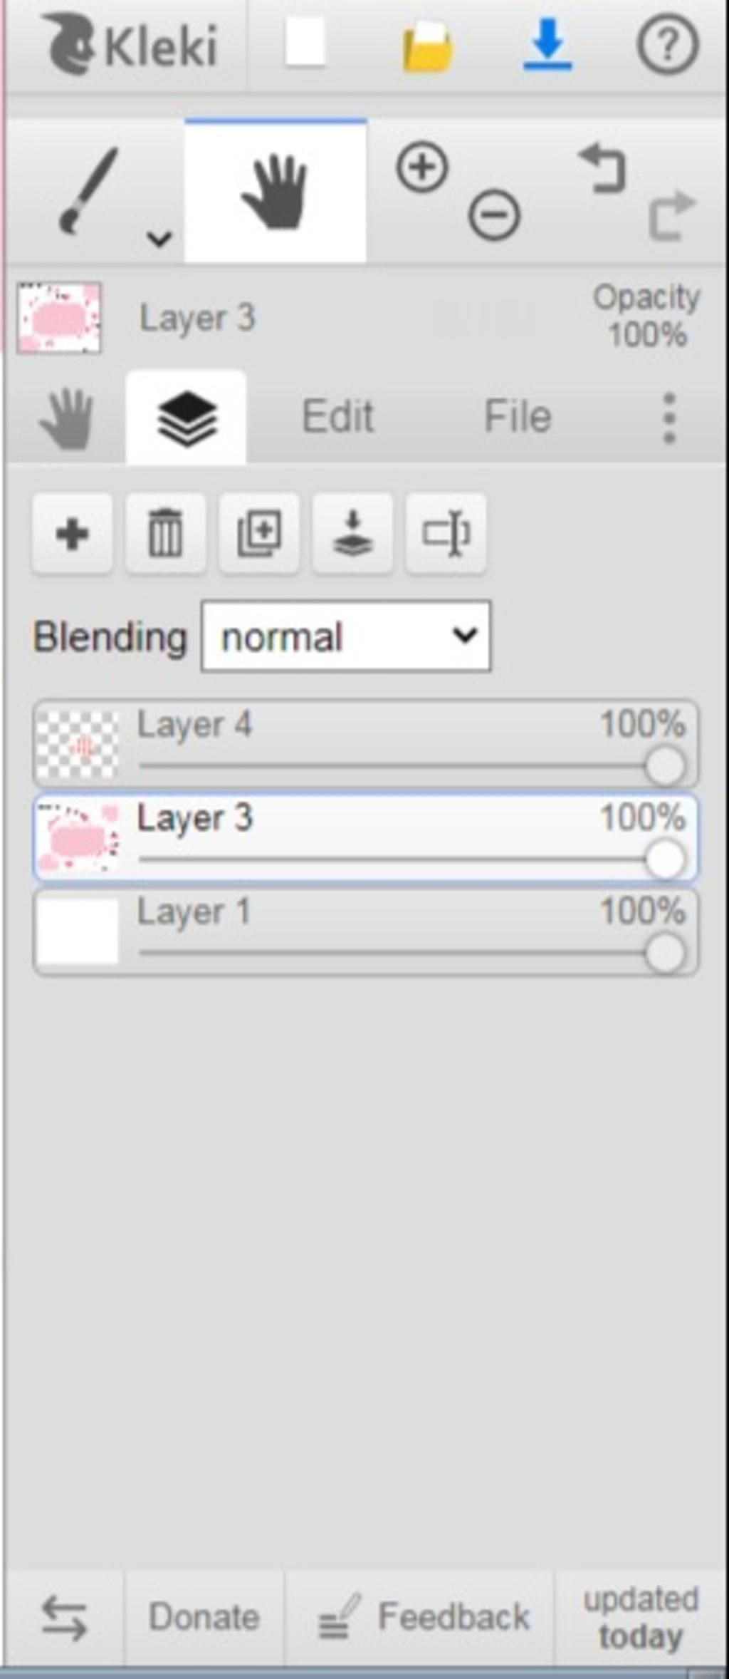Viewport: 729px width, 1679px height.
Task: Select the Brush tool
Action: coord(89,191)
